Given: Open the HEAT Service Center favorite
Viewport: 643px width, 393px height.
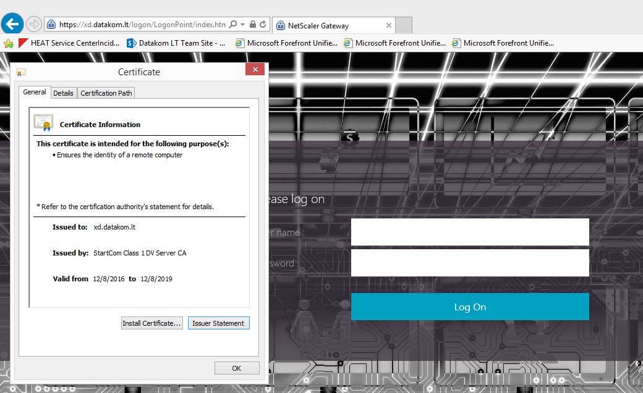Looking at the screenshot, I should [69, 43].
